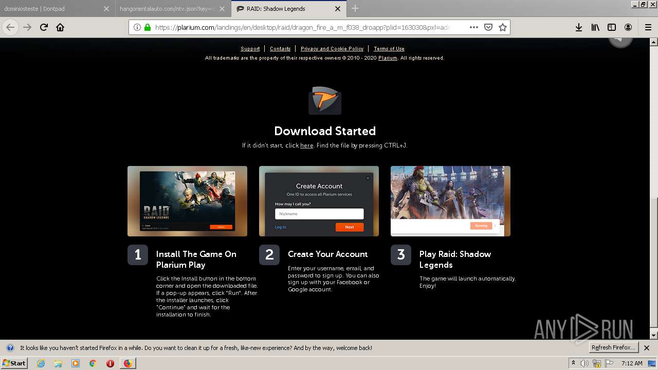Switch to the dominiosteste | Dontpad tab
This screenshot has width=658, height=370.
coord(57,9)
